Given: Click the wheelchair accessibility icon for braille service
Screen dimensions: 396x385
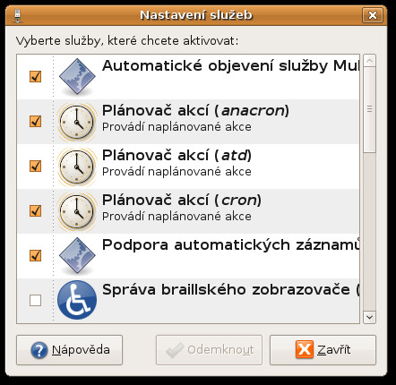Looking at the screenshot, I should click(x=77, y=300).
